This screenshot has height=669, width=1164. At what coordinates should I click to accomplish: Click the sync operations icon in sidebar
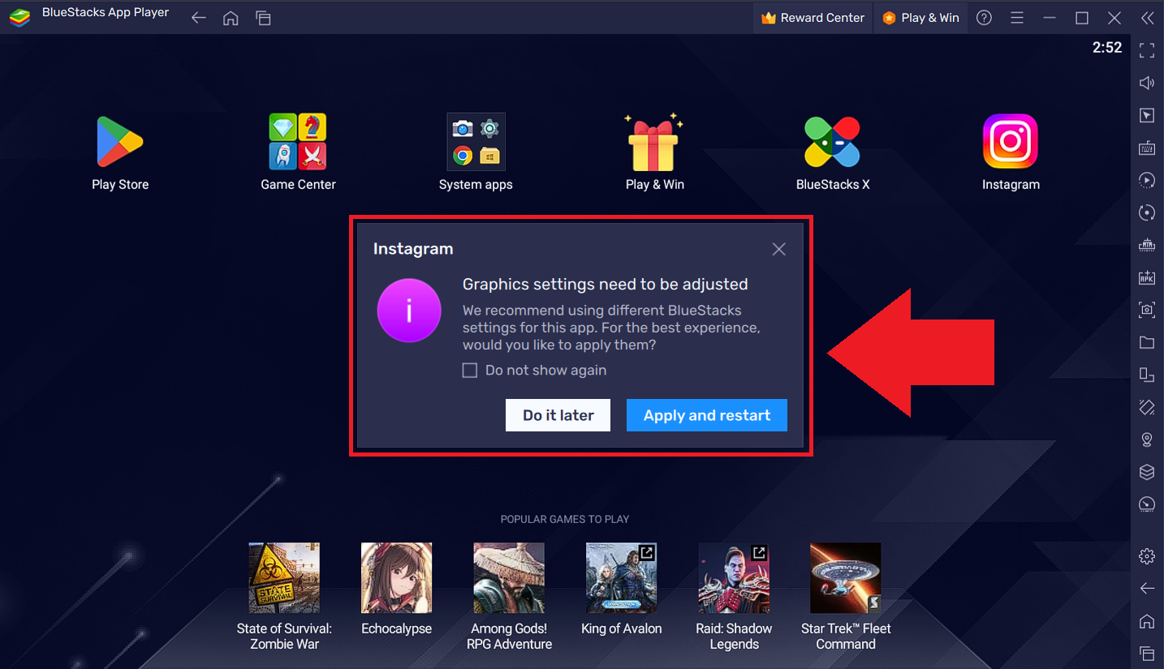pos(1147,212)
